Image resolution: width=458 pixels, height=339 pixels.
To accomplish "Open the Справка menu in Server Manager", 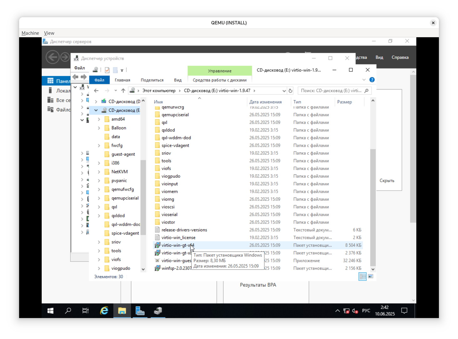I will coord(400,58).
